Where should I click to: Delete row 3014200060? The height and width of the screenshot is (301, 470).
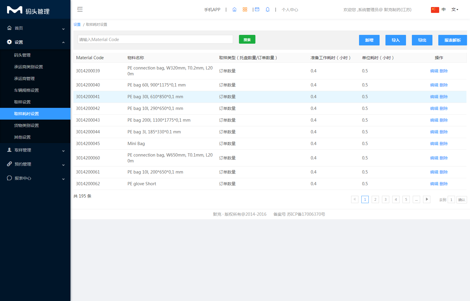point(444,158)
